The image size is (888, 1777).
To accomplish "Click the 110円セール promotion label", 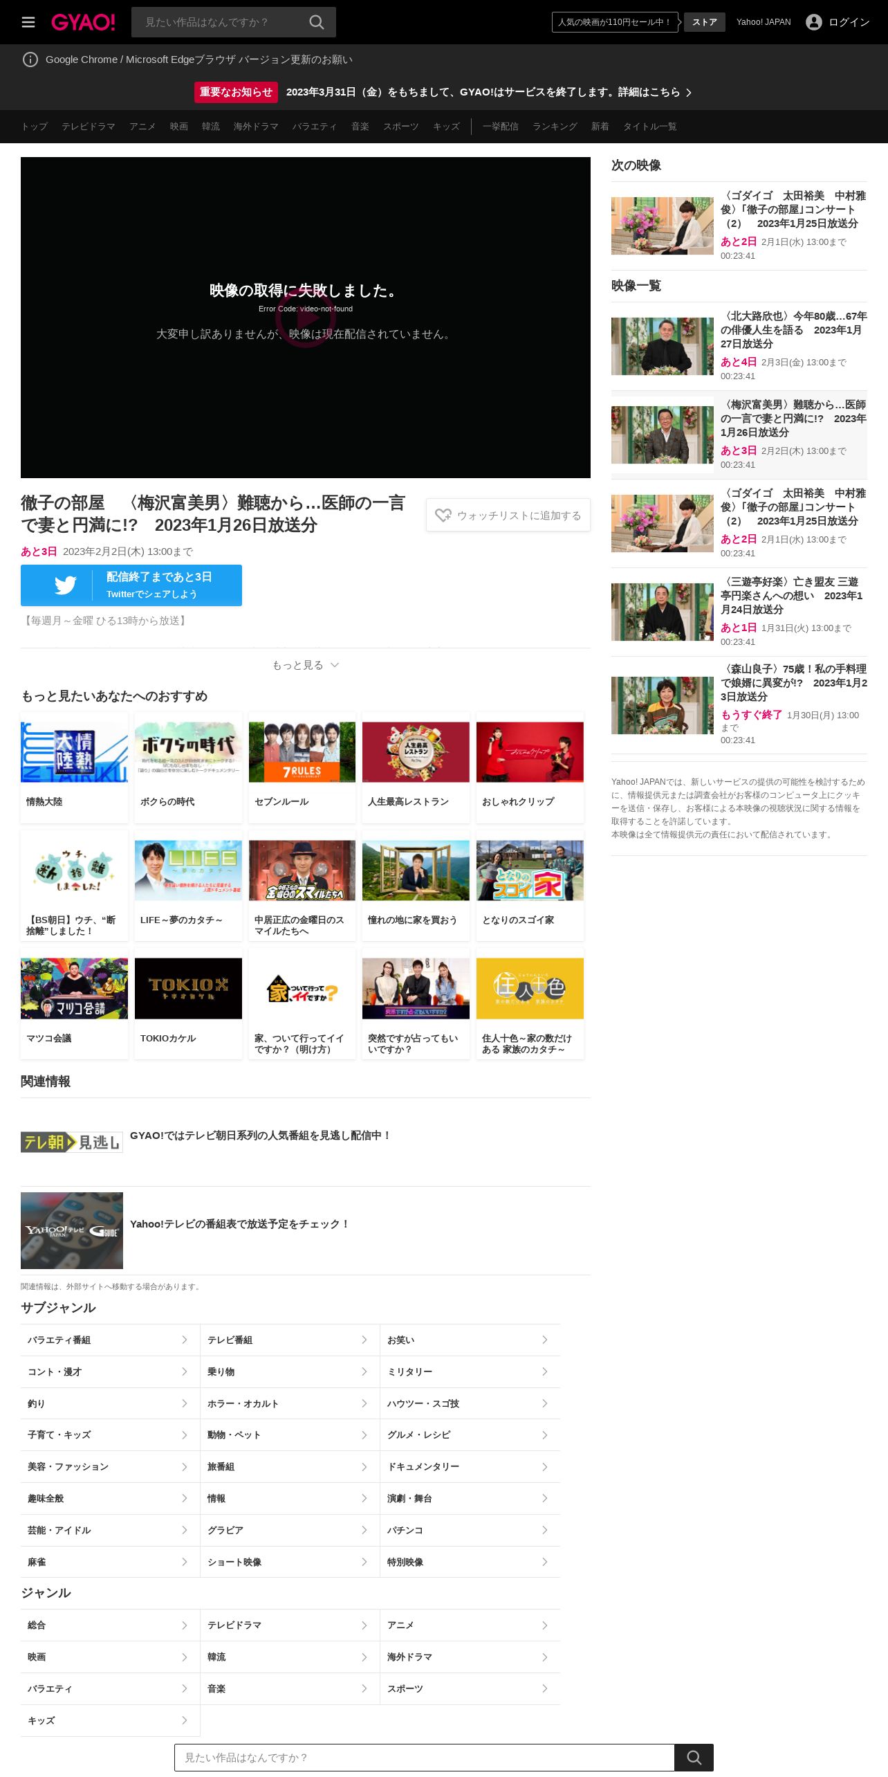I will click(614, 22).
